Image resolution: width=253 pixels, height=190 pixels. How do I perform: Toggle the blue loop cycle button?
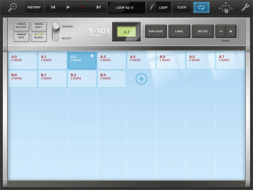click(201, 7)
